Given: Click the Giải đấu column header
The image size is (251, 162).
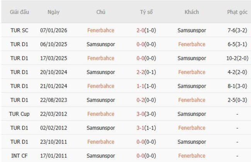Looking at the screenshot, I should 19,12.
